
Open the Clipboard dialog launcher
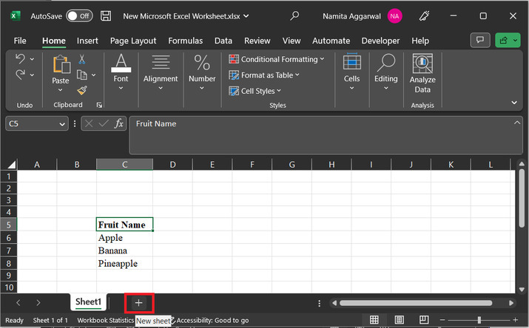click(x=99, y=105)
